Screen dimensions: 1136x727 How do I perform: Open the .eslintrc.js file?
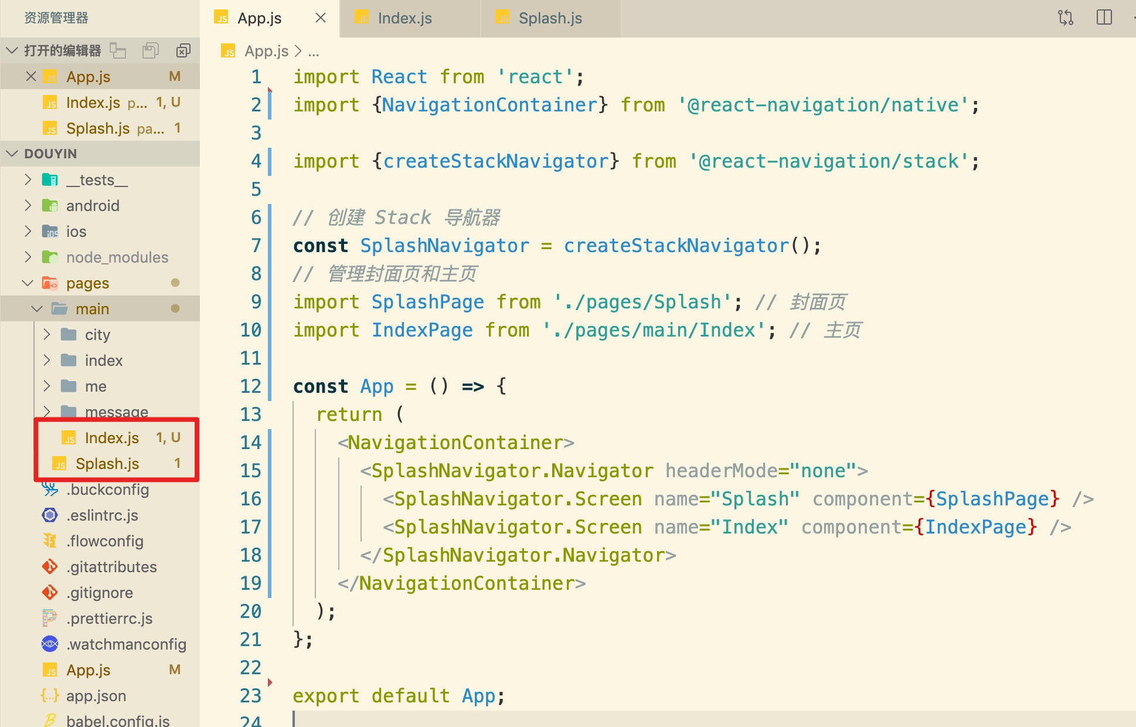[x=100, y=515]
